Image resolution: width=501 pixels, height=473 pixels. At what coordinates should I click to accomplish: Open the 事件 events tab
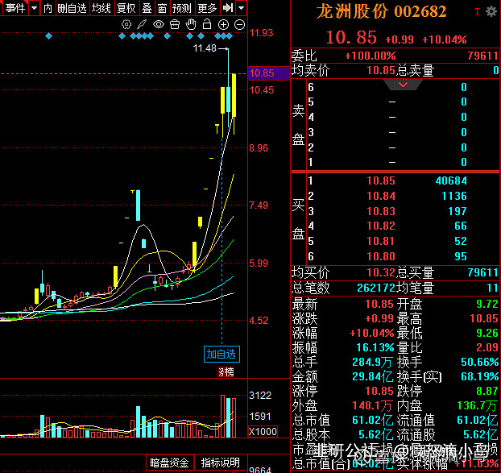point(15,8)
